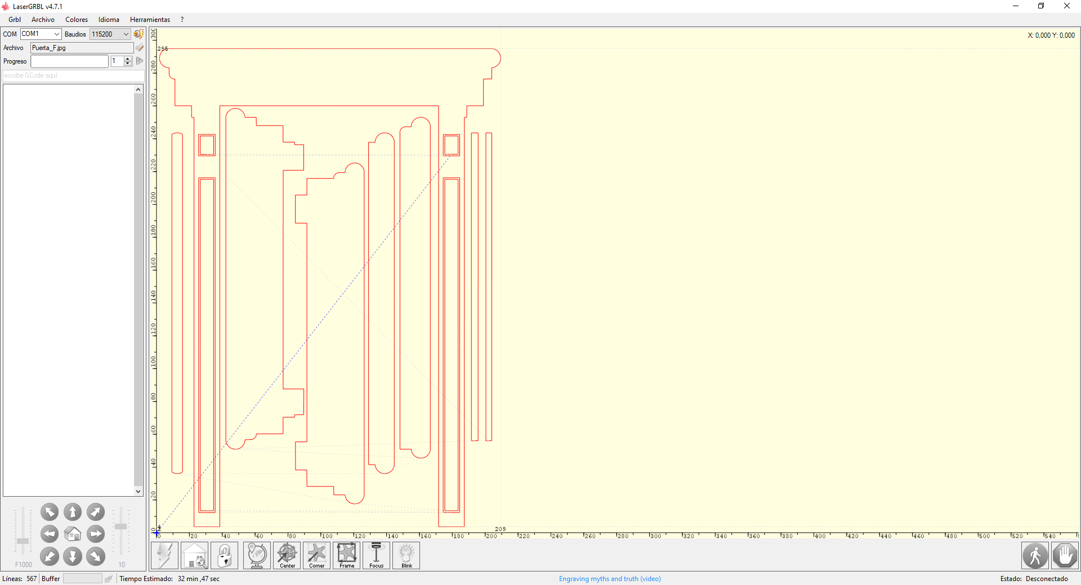Select the Homing icon with house symbol

194,556
